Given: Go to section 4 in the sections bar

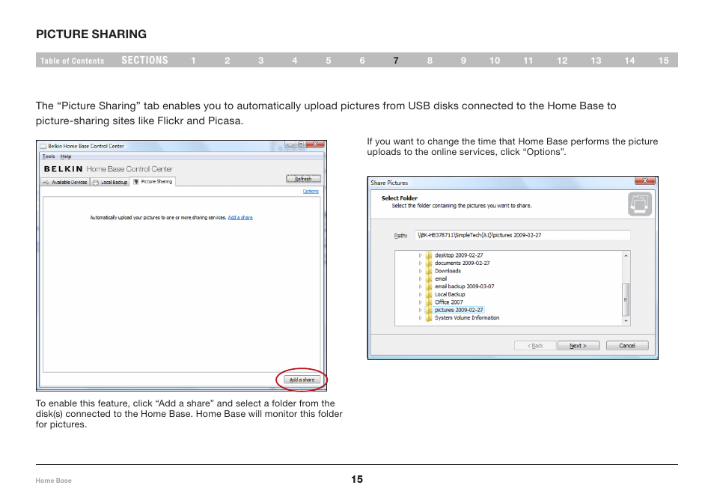Looking at the screenshot, I should [x=295, y=61].
